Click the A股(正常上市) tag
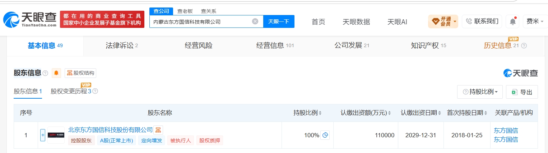The image size is (548, 153). pyautogui.click(x=116, y=140)
